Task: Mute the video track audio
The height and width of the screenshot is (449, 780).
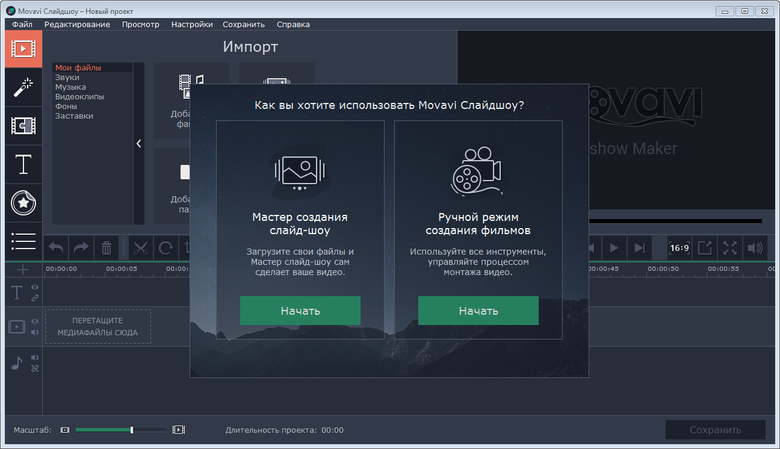Action: (x=35, y=332)
